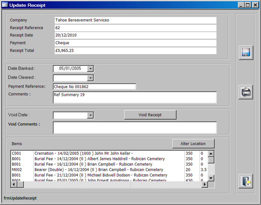Screen dimensions: 261x205
Task: Click the Receipt Date field 20/12/2010
Action: (135, 35)
